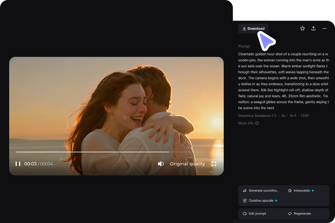Mute the video with the speaker icon
This screenshot has height=223, width=335.
(x=161, y=164)
